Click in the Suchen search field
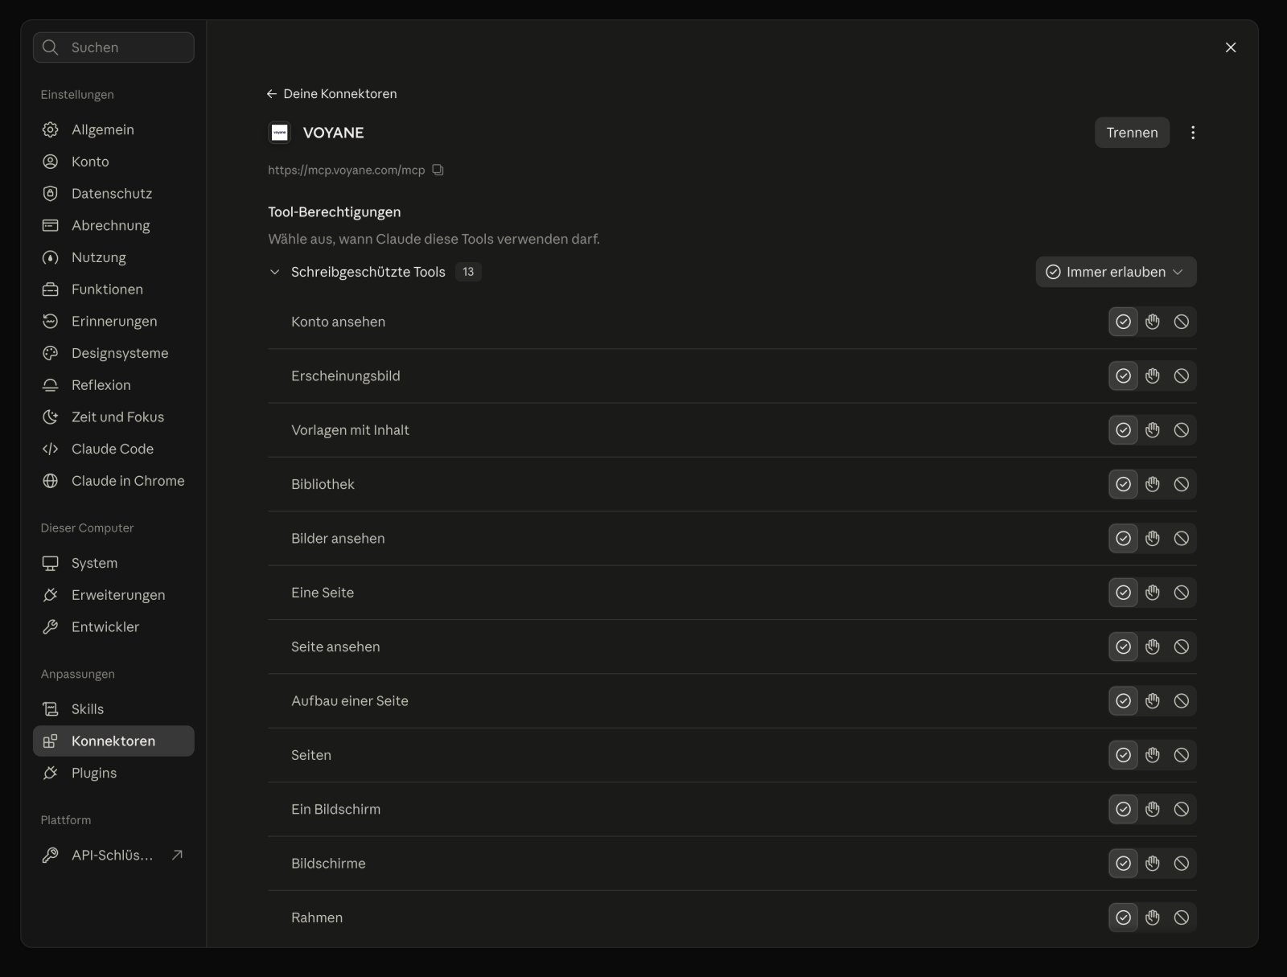The width and height of the screenshot is (1287, 977). click(113, 47)
